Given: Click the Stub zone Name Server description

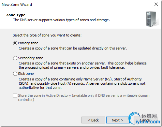Looking at the screenshot, I should [82, 83].
